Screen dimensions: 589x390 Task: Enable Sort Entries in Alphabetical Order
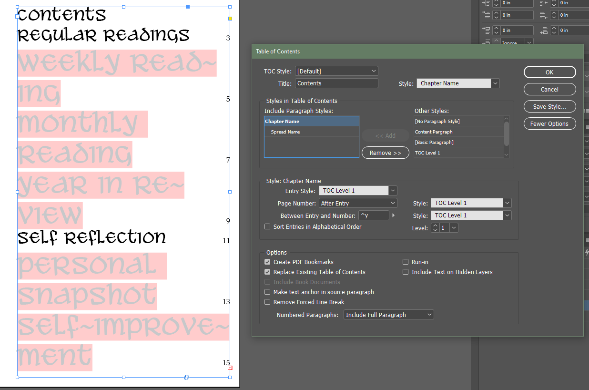267,226
